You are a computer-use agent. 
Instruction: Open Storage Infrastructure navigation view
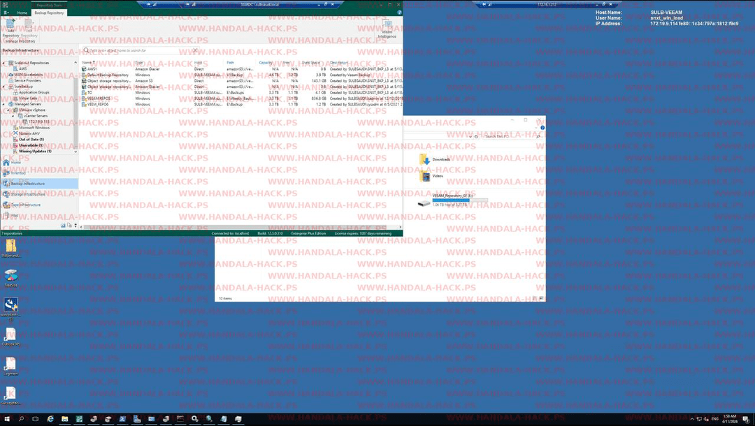pos(38,194)
